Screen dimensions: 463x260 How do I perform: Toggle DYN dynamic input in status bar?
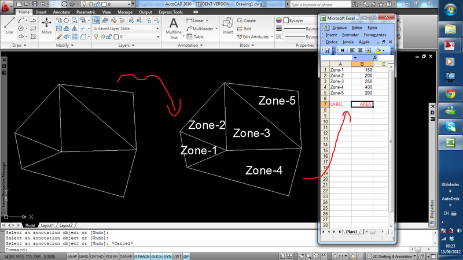click(167, 257)
